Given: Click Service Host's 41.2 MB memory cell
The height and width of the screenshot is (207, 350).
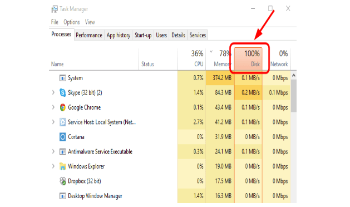Looking at the screenshot, I should [x=220, y=122].
